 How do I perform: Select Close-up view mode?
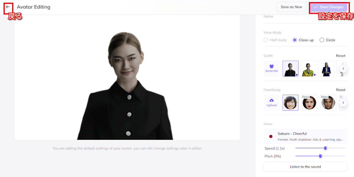coord(303,40)
